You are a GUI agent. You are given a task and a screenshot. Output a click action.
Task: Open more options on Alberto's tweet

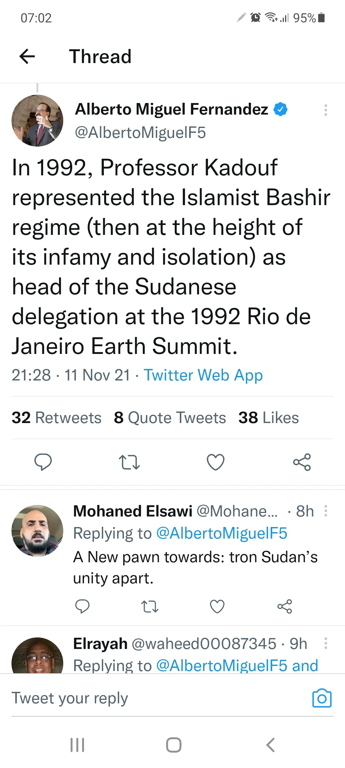[x=326, y=110]
